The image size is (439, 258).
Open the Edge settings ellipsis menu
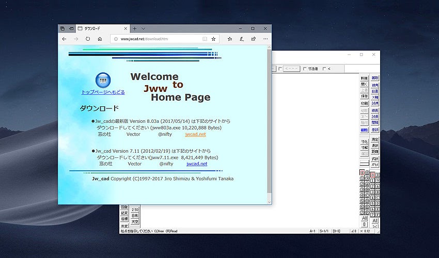265,39
